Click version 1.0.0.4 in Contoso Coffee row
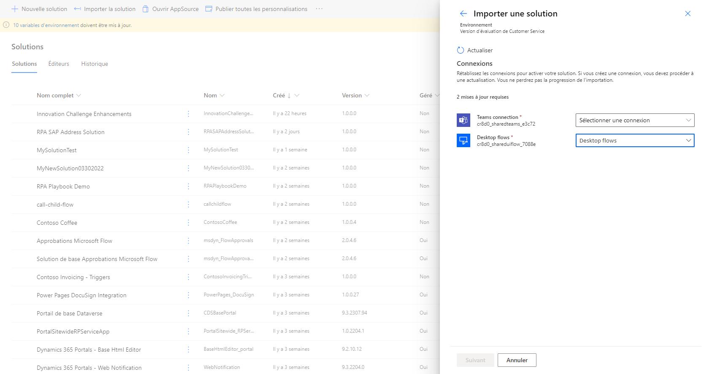 coord(349,222)
